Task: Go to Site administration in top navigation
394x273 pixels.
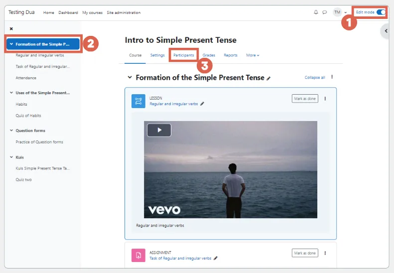Action: 124,12
